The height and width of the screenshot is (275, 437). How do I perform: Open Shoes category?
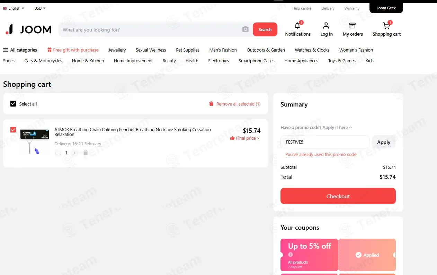(9, 61)
